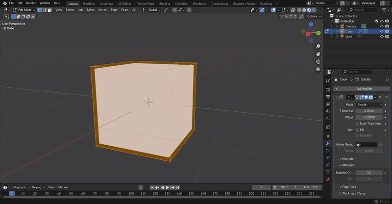Viewport: 392px width, 204px height.
Task: Switch to the UV Editing workspace tab
Action: (x=124, y=4)
